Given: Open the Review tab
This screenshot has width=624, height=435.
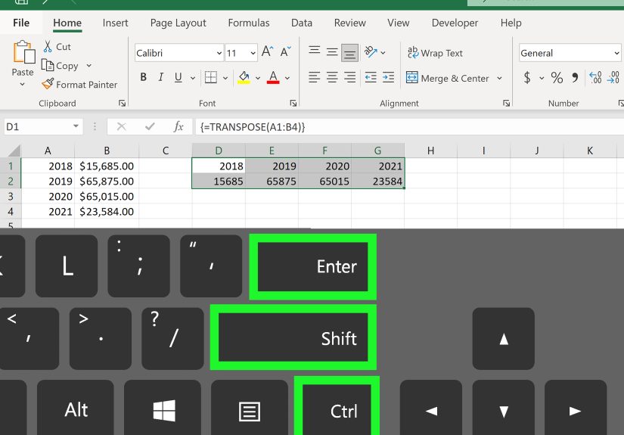Looking at the screenshot, I should [349, 23].
